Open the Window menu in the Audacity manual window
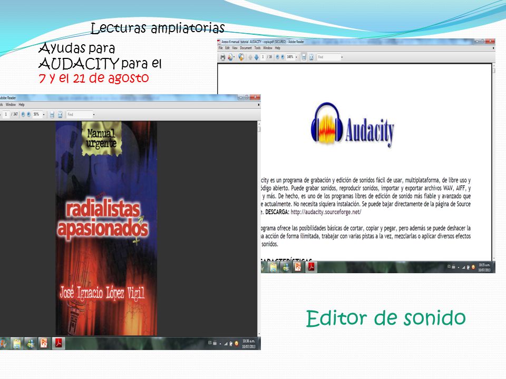Image resolution: width=506 pixels, height=379 pixels. click(268, 48)
